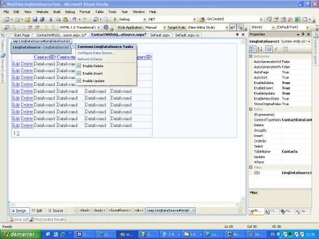Toggle auto-hide pin on Properties panel
Viewport: 319px width, 239px height.
(303, 34)
